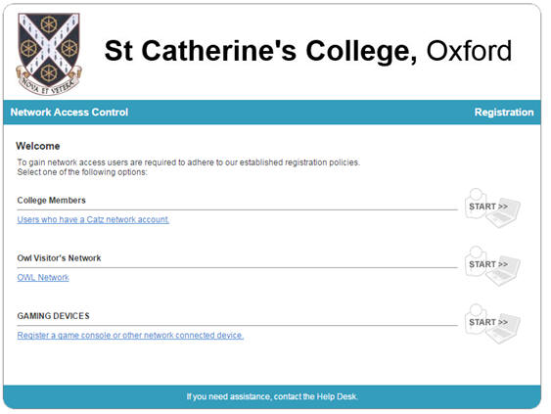
Task: Click the St Catherine's College crest shield
Action: click(x=49, y=46)
